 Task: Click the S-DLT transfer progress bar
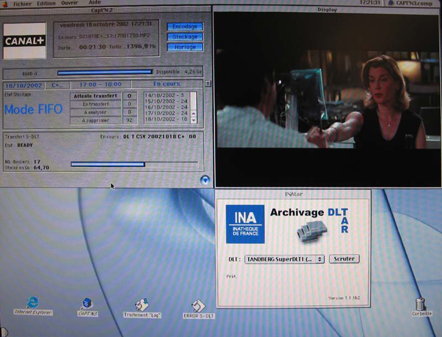click(x=134, y=164)
